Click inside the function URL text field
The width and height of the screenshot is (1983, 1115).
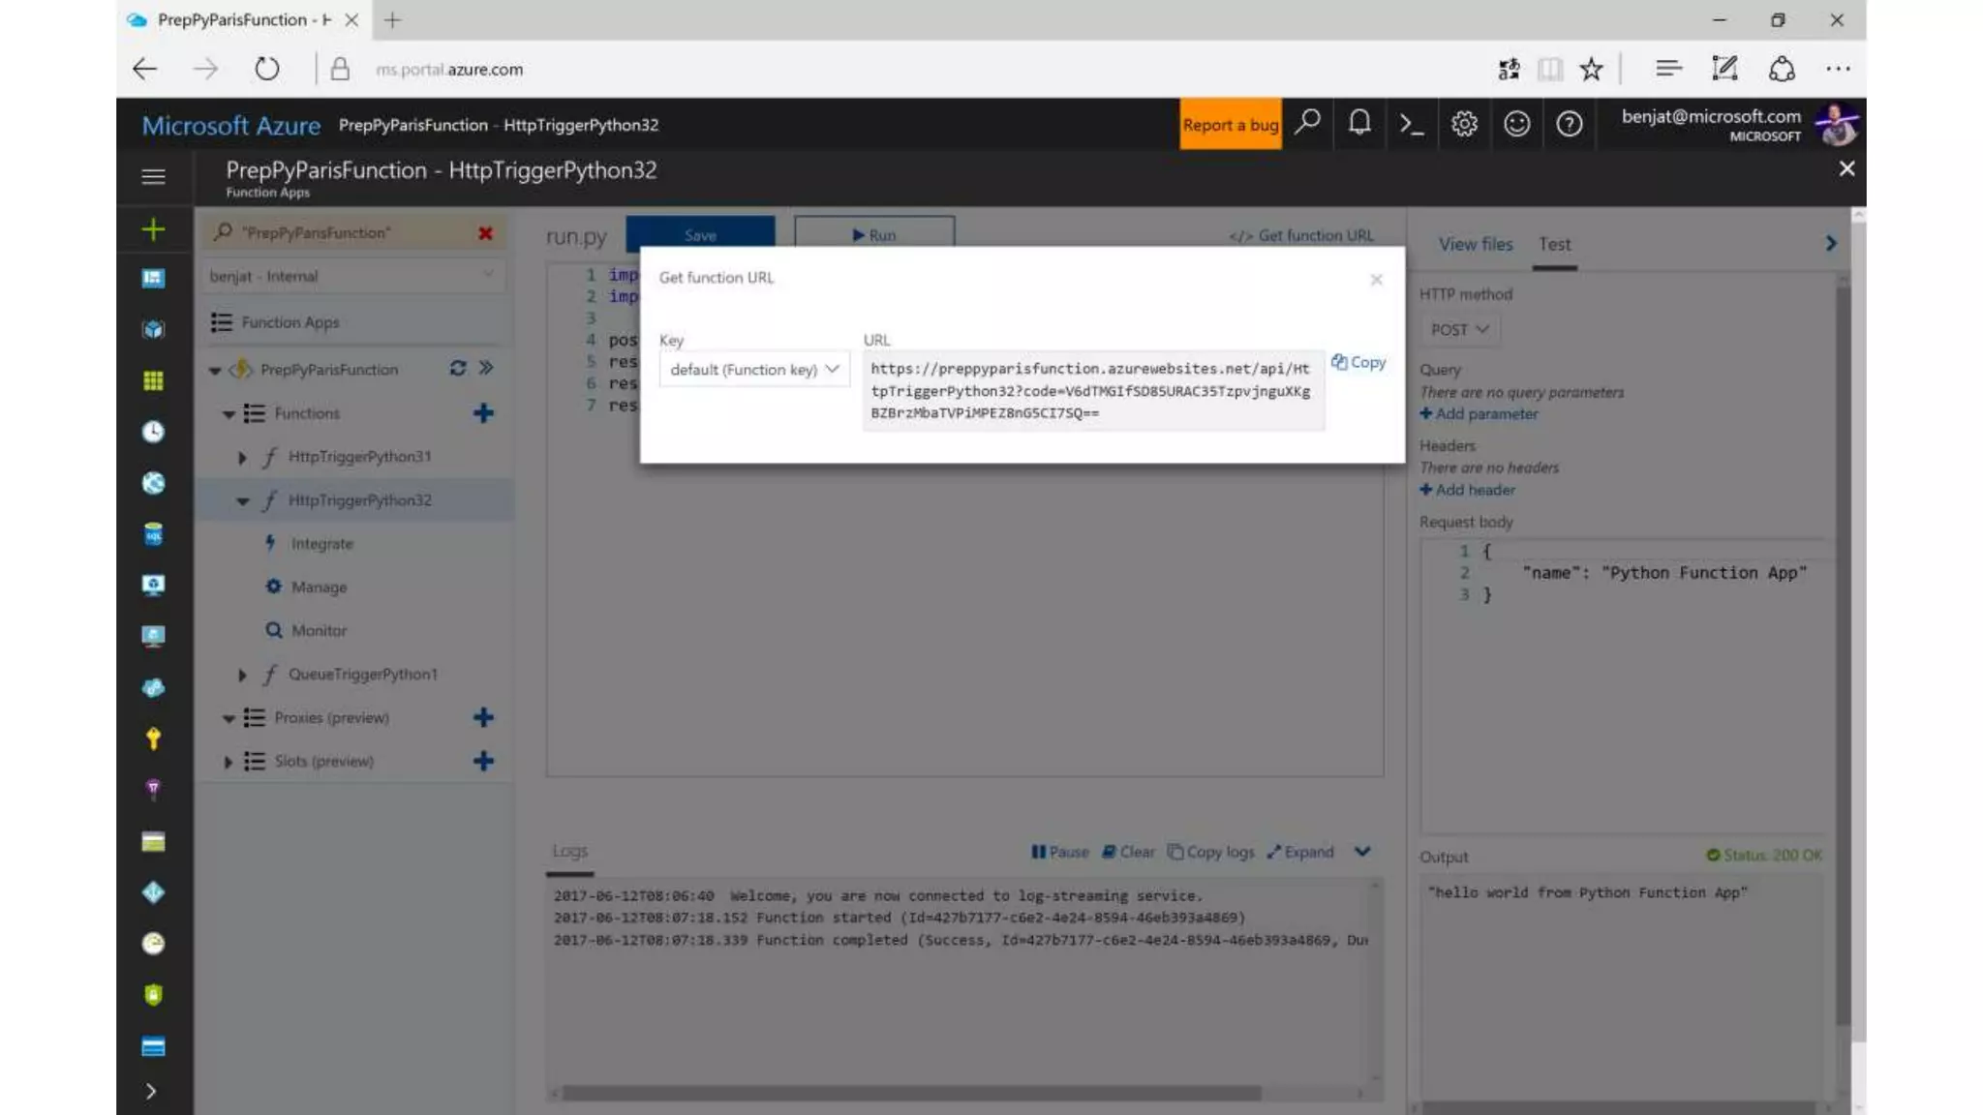1091,391
